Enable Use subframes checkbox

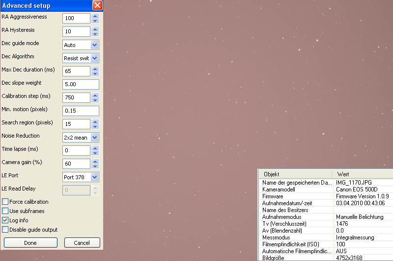click(5, 211)
